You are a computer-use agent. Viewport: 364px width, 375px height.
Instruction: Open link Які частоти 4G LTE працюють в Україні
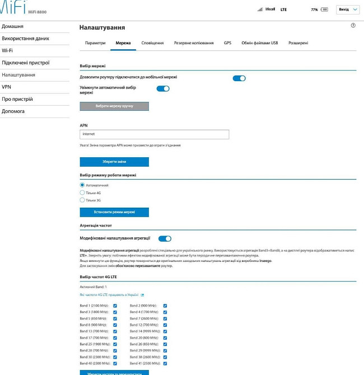109,295
